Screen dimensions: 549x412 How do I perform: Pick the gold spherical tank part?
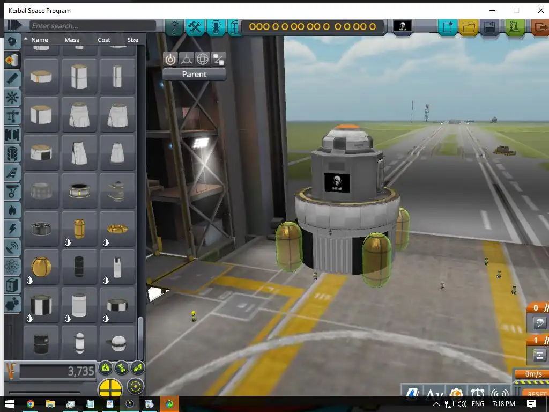pos(41,266)
